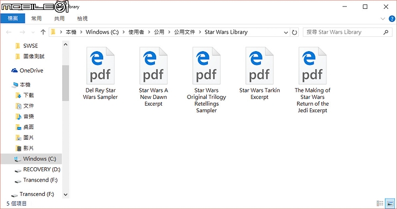The height and width of the screenshot is (209, 397).
Task: Open the 檢視 ribbon tab
Action: coord(82,19)
